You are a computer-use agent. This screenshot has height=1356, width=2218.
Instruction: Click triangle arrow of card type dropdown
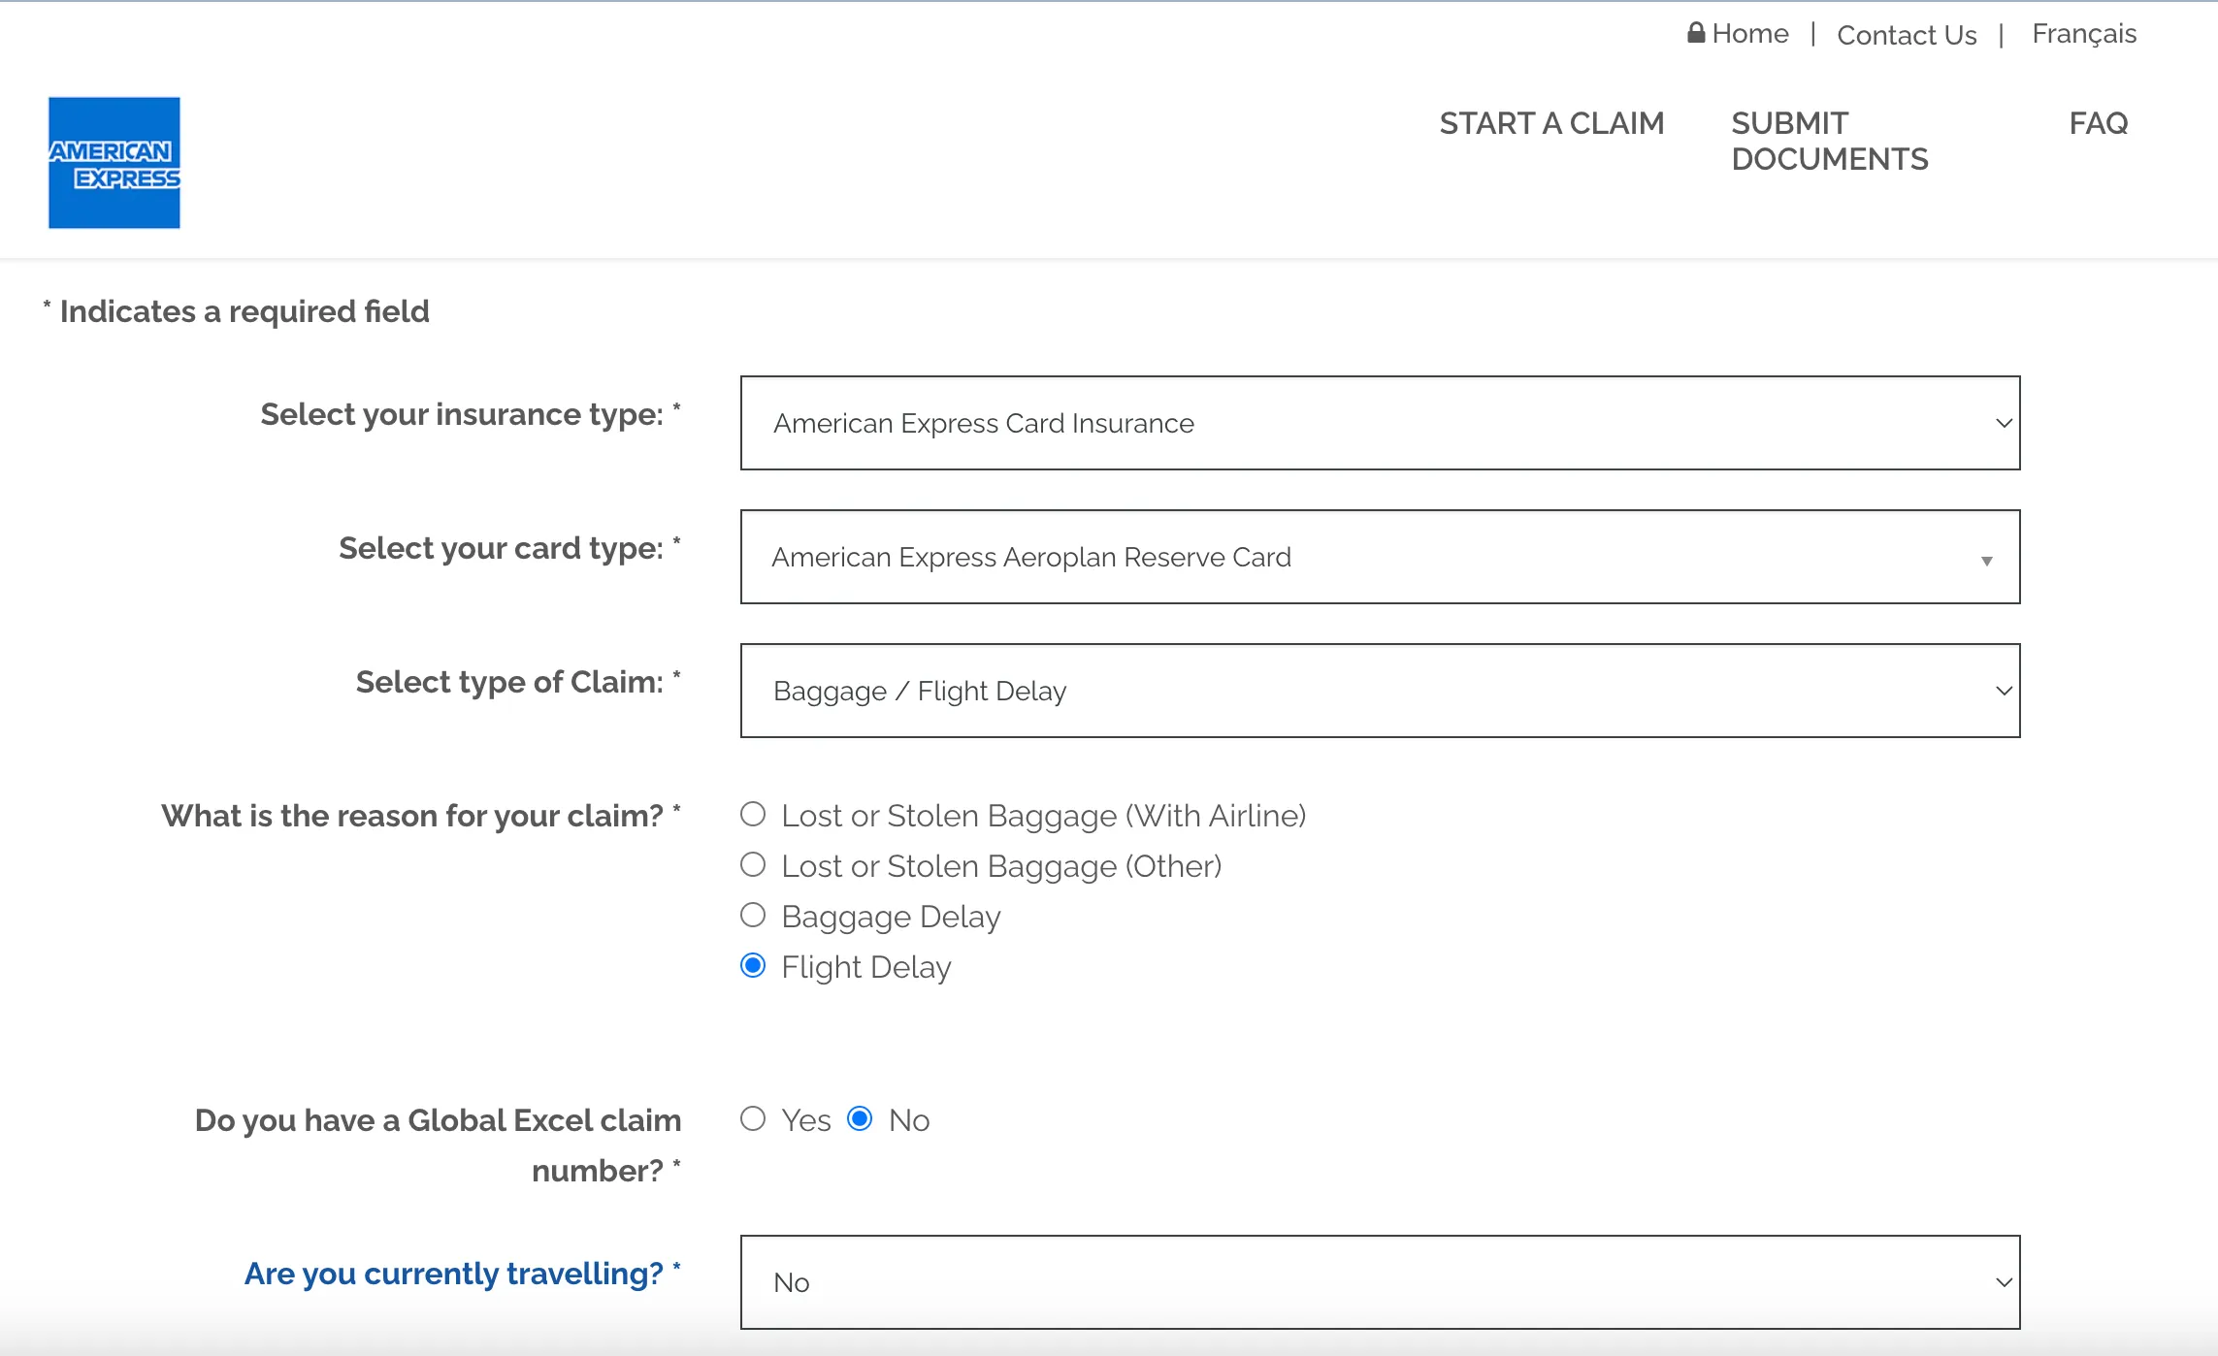(1987, 562)
